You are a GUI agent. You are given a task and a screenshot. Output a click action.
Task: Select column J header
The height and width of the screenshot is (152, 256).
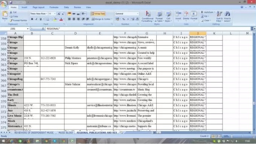tap(198, 33)
